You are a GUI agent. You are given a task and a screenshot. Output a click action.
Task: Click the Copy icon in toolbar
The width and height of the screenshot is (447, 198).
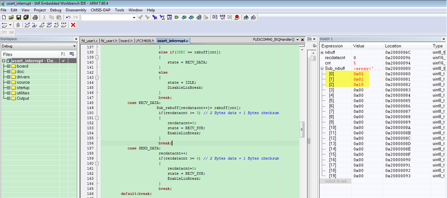(52, 17)
